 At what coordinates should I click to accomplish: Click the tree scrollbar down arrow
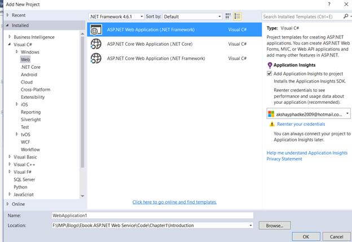click(x=82, y=196)
